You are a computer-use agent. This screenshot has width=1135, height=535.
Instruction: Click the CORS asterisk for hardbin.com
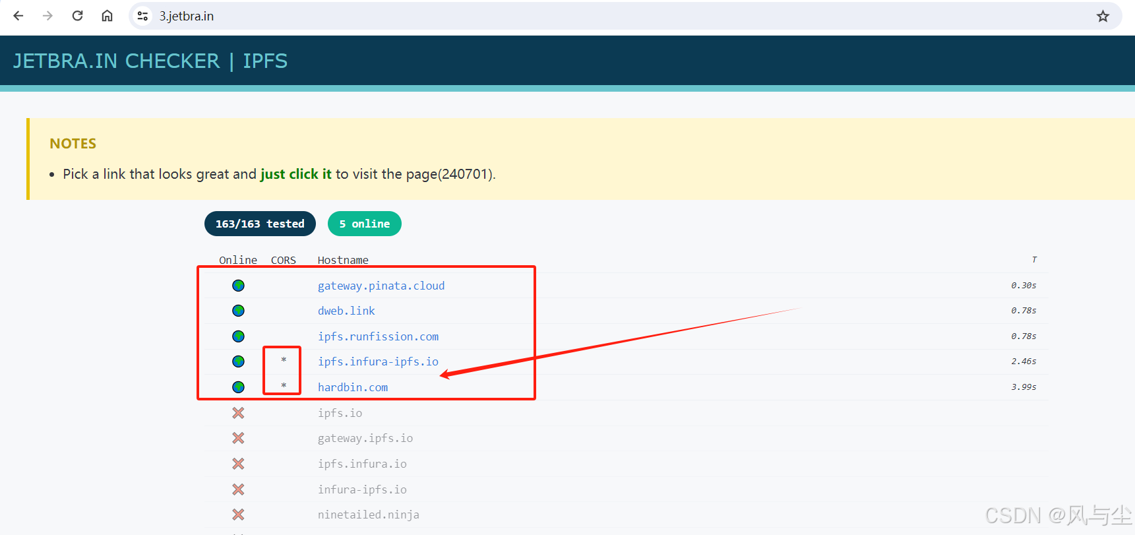point(284,386)
